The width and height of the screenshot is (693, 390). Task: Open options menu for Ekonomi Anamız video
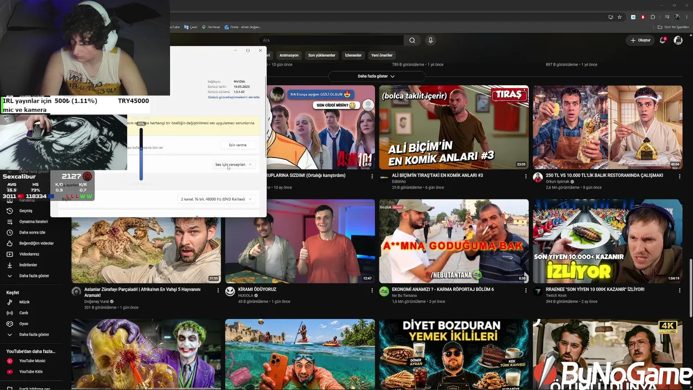526,290
